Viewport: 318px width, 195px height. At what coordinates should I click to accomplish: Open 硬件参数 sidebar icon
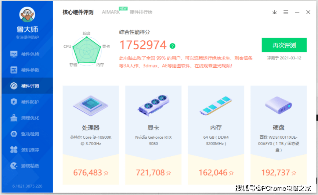click(14, 70)
